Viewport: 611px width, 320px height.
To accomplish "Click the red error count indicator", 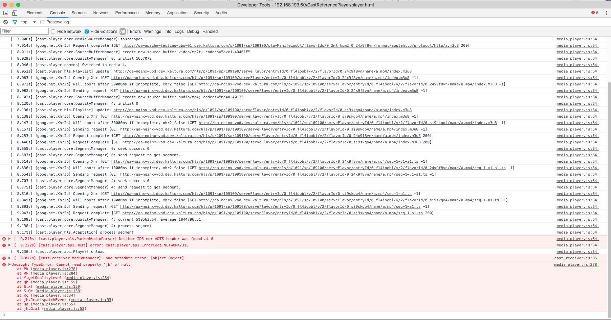I will [x=595, y=13].
